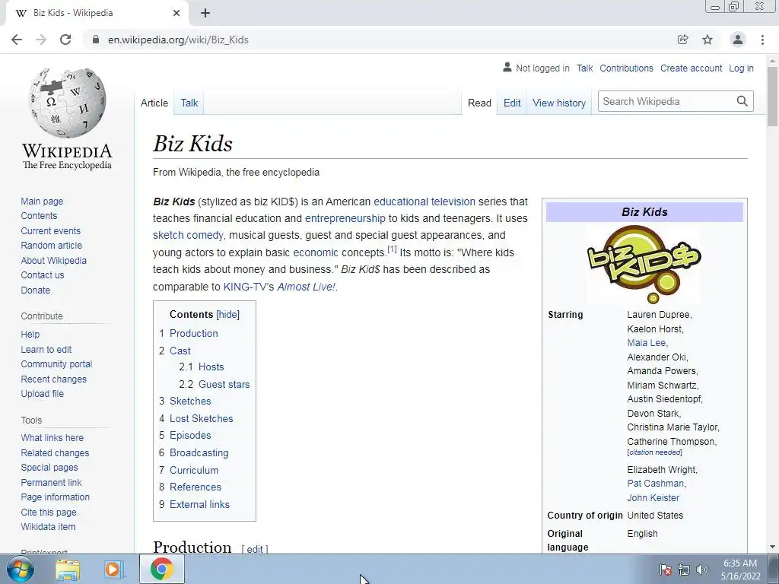Click the Chrome taskbar icon
The image size is (779, 584).
tap(162, 569)
